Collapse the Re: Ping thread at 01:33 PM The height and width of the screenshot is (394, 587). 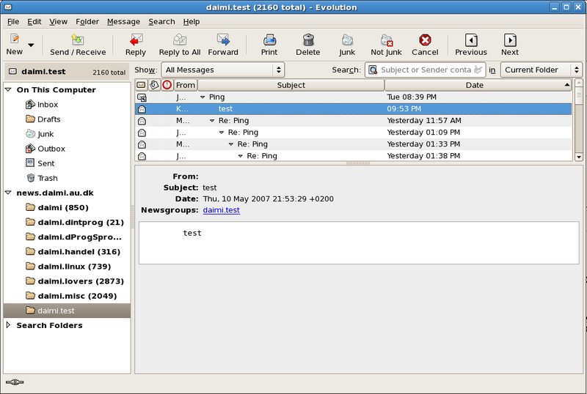pos(230,144)
